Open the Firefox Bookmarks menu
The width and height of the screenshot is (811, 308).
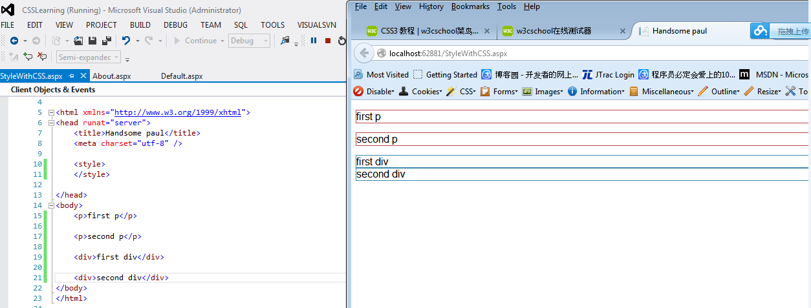click(470, 6)
